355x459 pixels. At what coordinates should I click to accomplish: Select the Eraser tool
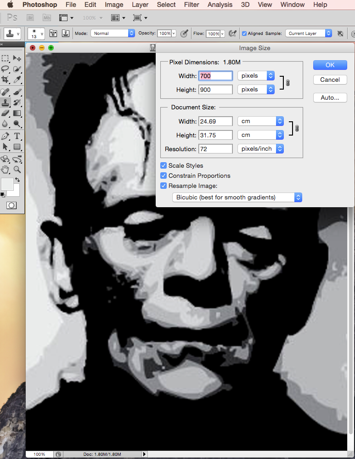5,113
